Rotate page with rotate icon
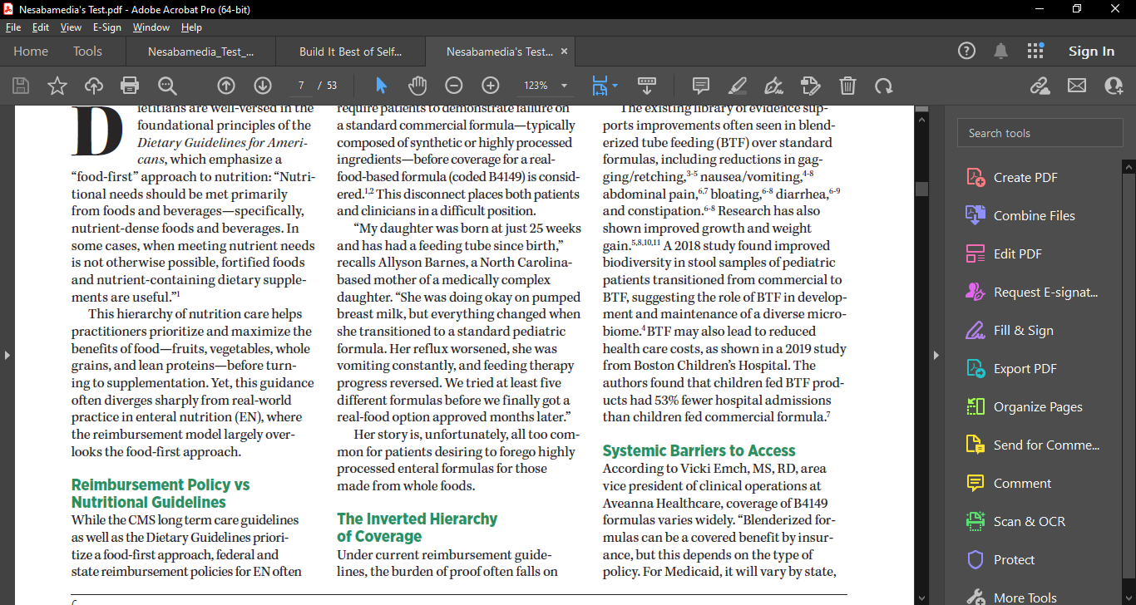Screen dimensions: 1136x605 click(x=883, y=86)
